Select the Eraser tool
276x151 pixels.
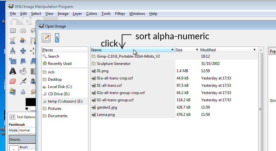click(x=13, y=81)
